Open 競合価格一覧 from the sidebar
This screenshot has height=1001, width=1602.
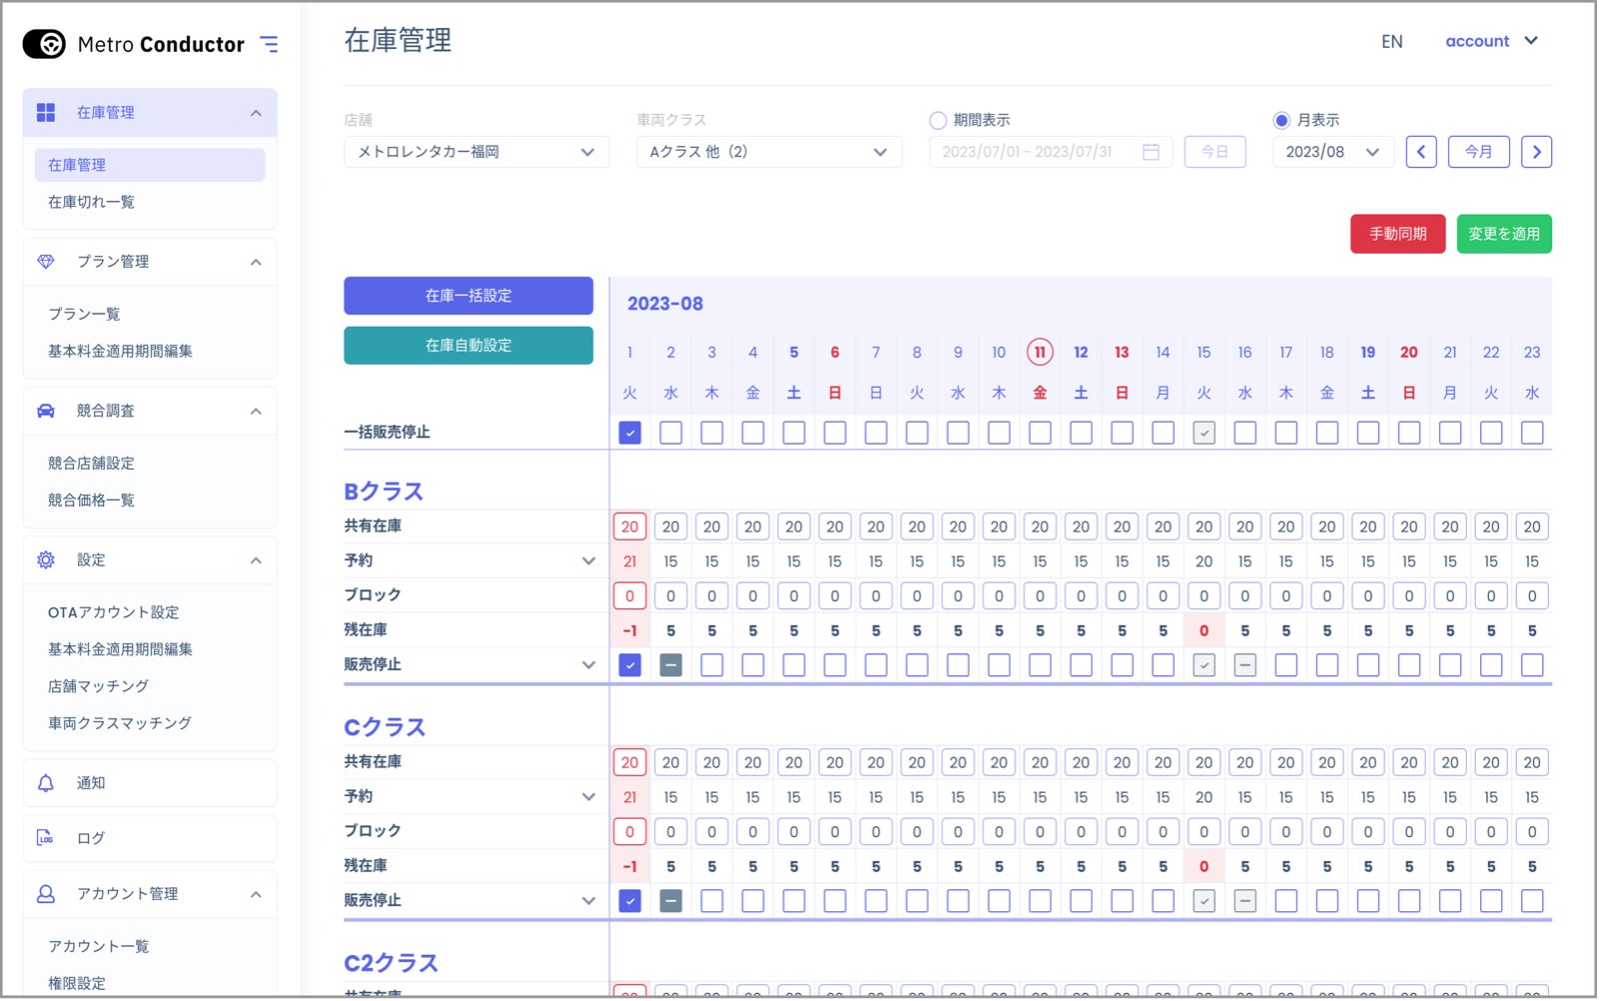pyautogui.click(x=92, y=501)
